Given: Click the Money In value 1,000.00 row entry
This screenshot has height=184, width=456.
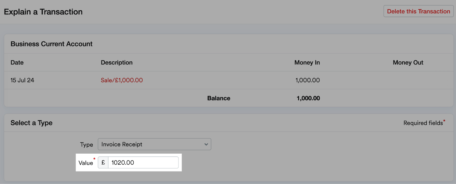Looking at the screenshot, I should (307, 80).
